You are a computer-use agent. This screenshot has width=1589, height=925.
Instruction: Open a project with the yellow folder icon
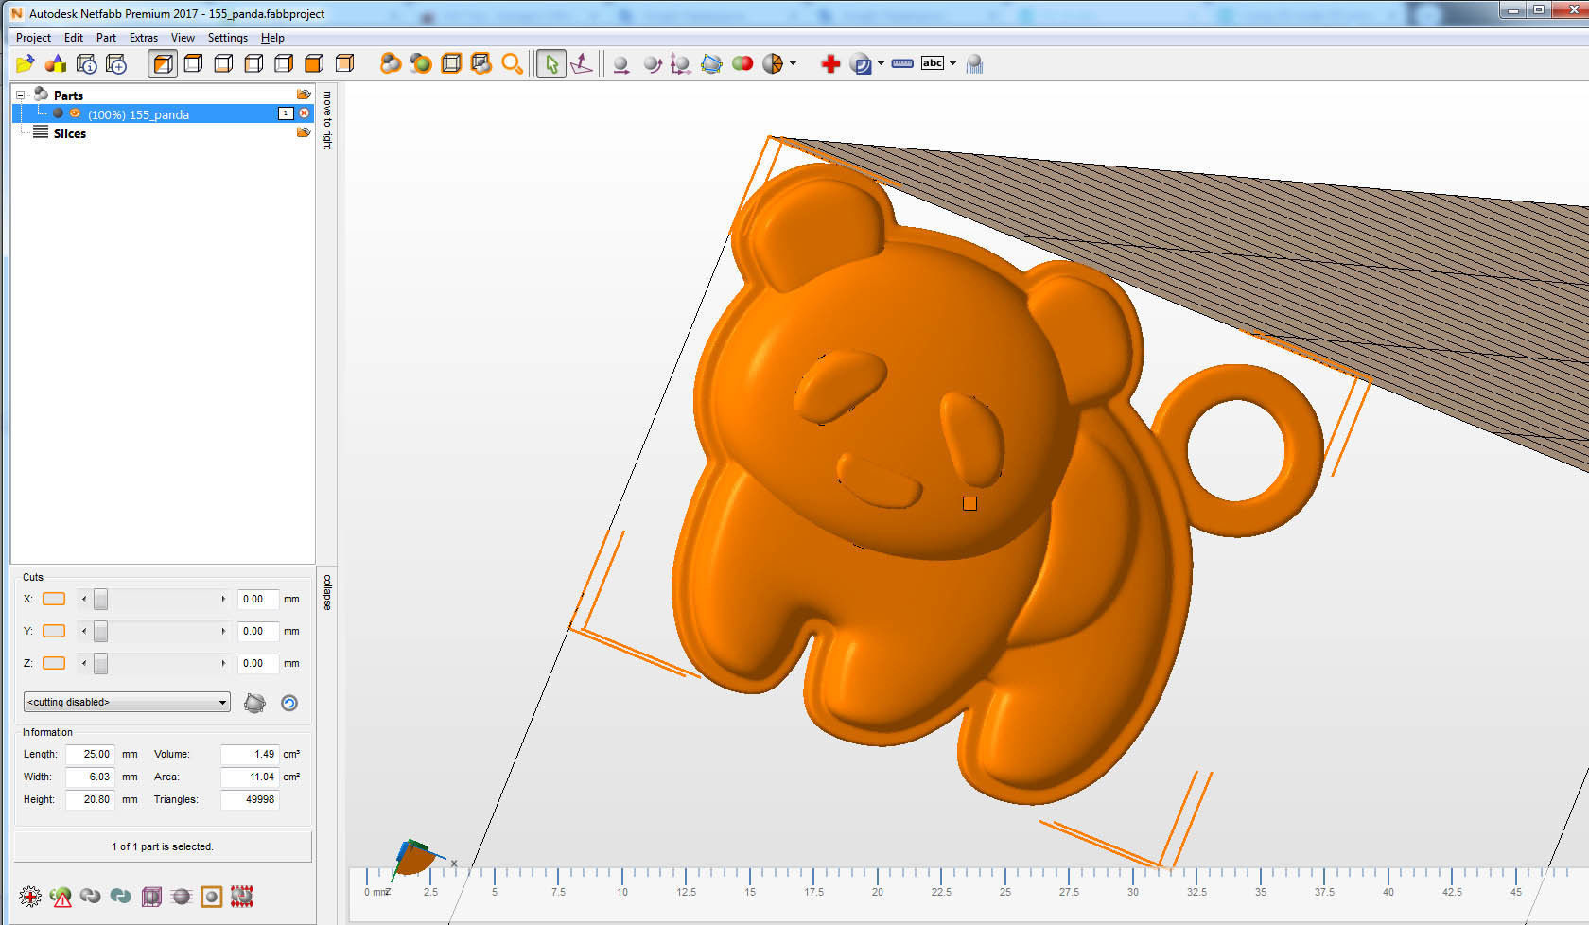[26, 63]
